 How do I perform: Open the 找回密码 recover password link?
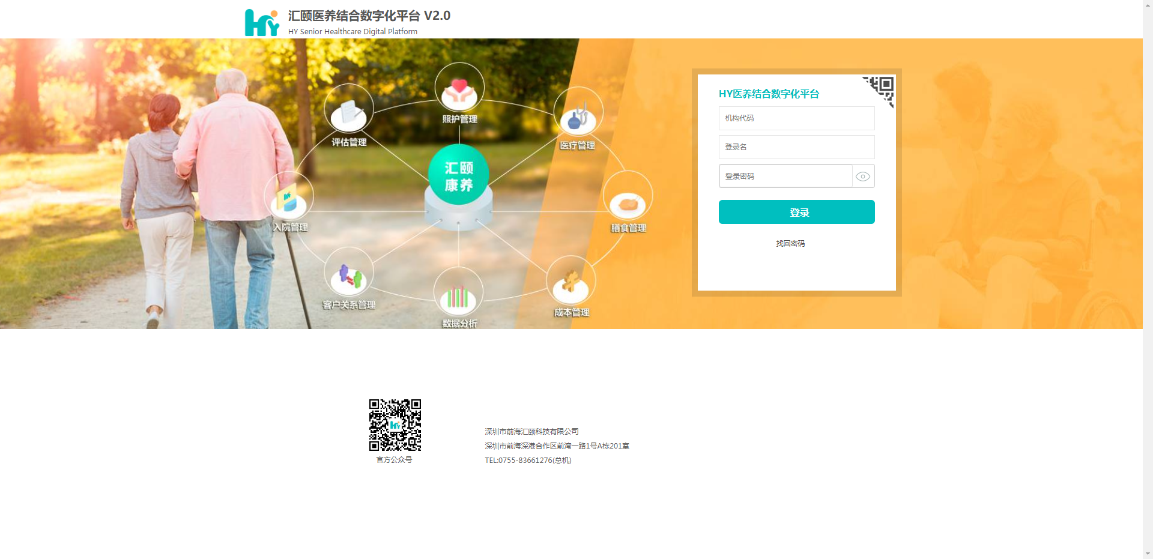pyautogui.click(x=790, y=244)
